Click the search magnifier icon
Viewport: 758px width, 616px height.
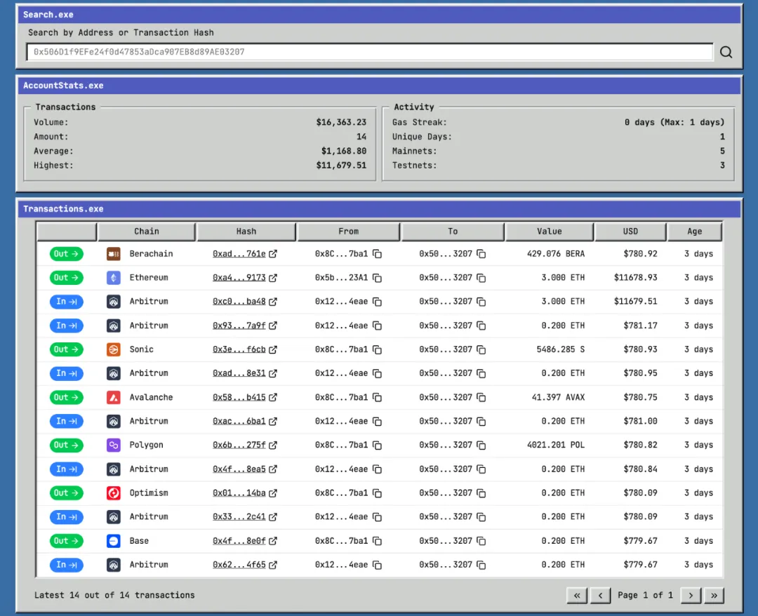pos(726,52)
